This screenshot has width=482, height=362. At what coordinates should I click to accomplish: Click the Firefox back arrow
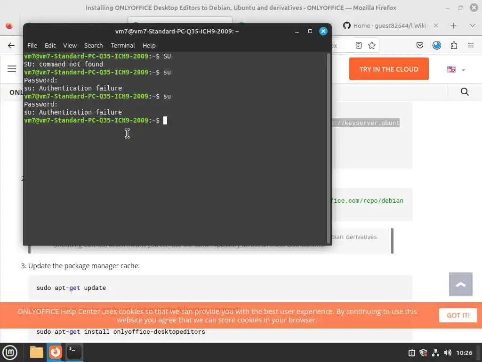click(11, 46)
